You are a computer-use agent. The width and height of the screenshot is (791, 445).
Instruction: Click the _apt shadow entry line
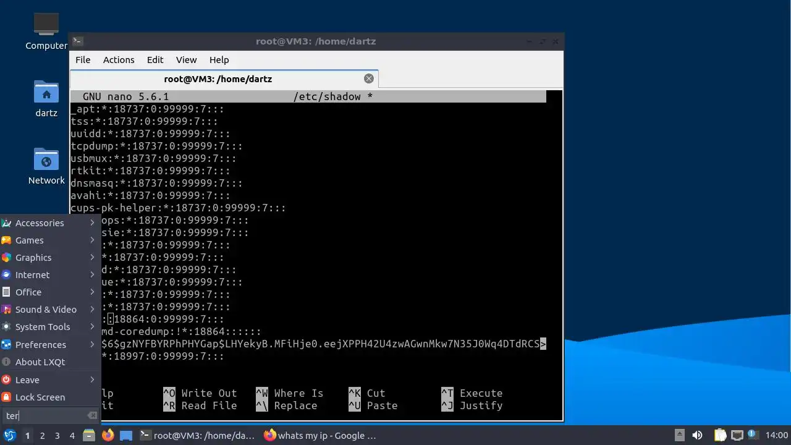click(x=148, y=109)
